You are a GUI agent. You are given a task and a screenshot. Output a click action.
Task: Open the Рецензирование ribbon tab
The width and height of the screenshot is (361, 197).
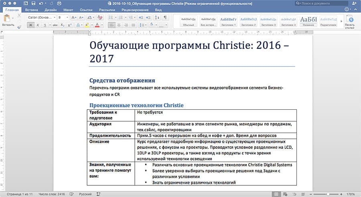135,10
